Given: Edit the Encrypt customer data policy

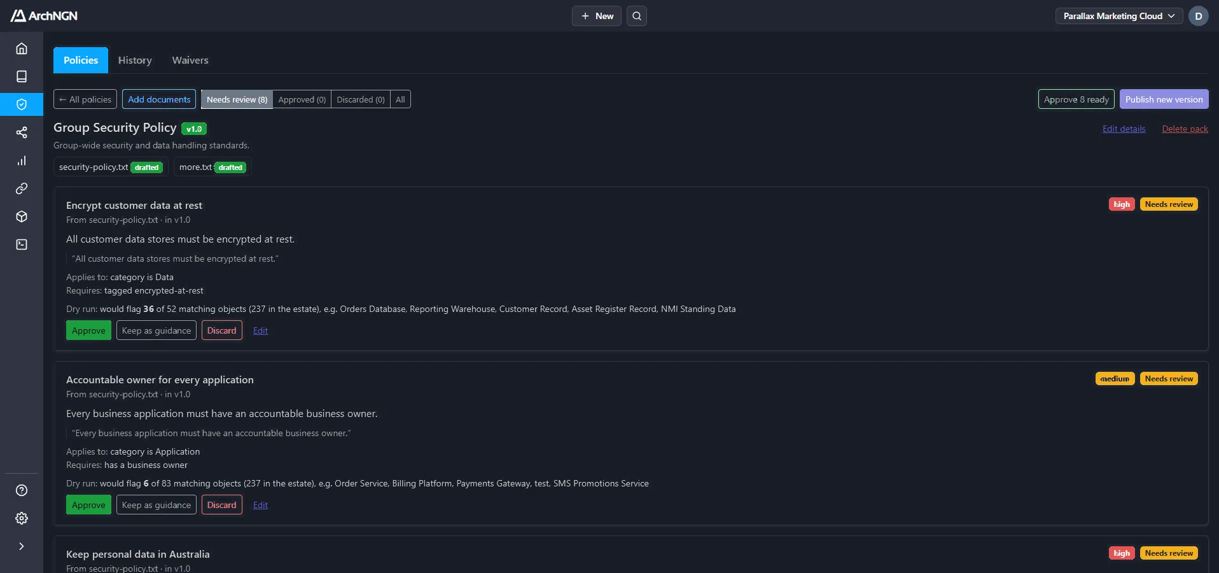Looking at the screenshot, I should click(261, 330).
